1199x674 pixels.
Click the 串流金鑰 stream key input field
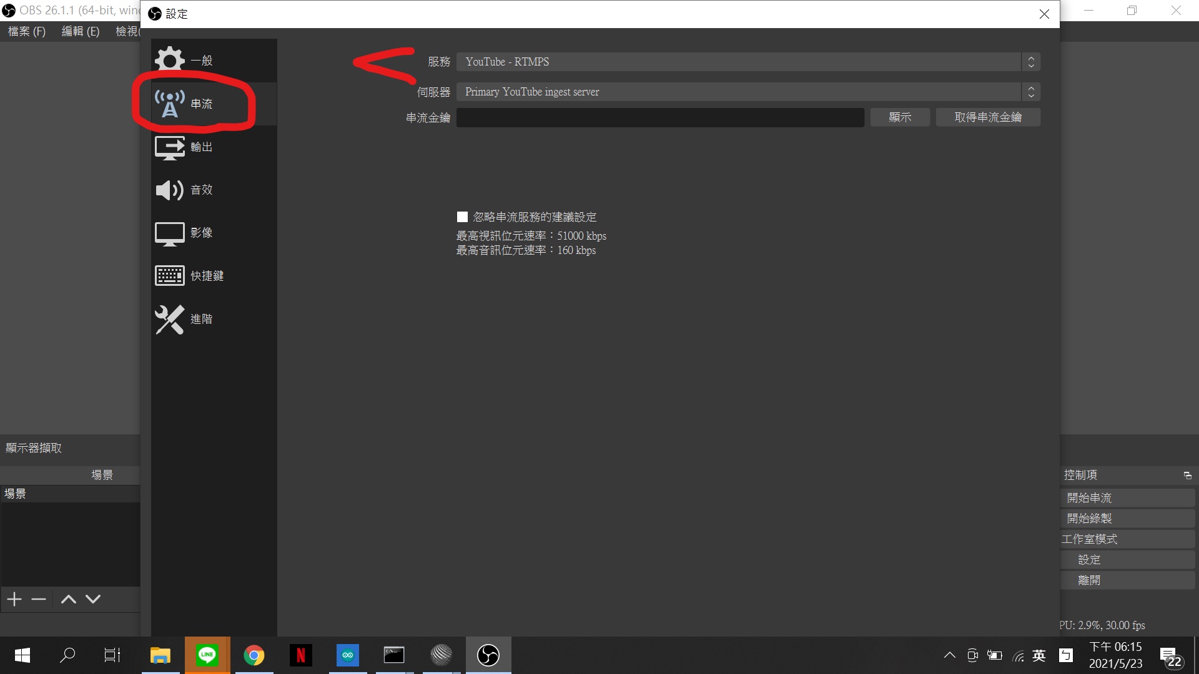(x=660, y=117)
